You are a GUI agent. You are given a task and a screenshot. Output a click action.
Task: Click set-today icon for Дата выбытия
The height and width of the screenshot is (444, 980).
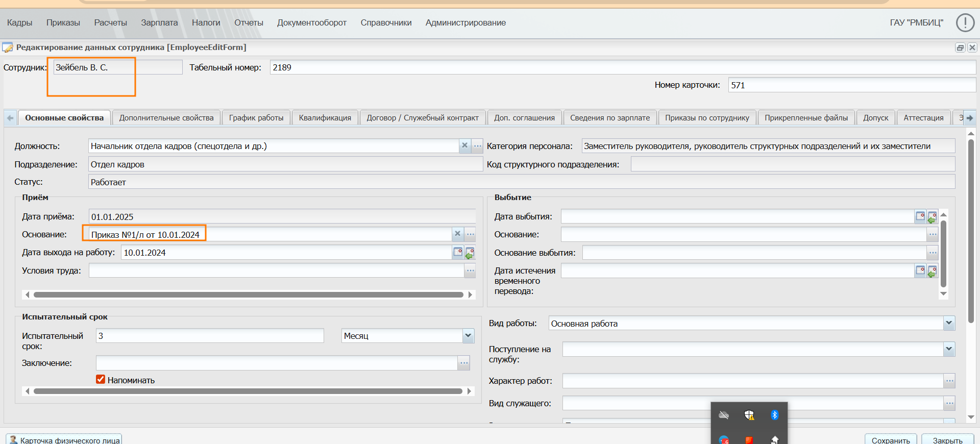coord(932,216)
